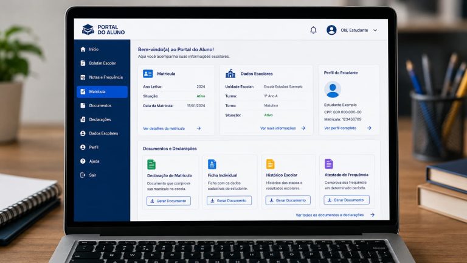The height and width of the screenshot is (263, 467).
Task: Open Boletim Escolar in the sidebar
Action: [x=102, y=63]
